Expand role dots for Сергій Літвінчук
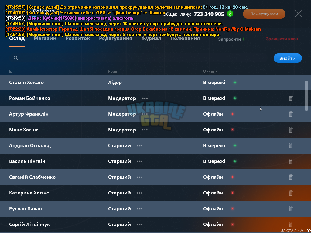 [x=140, y=225]
